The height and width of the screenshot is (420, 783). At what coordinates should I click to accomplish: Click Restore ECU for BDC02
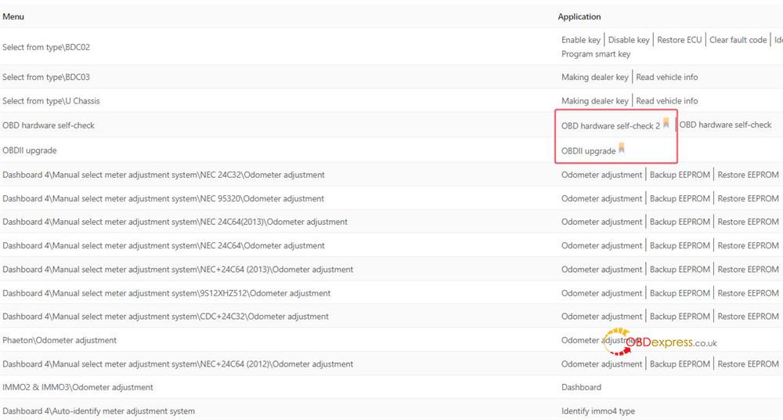(x=679, y=40)
